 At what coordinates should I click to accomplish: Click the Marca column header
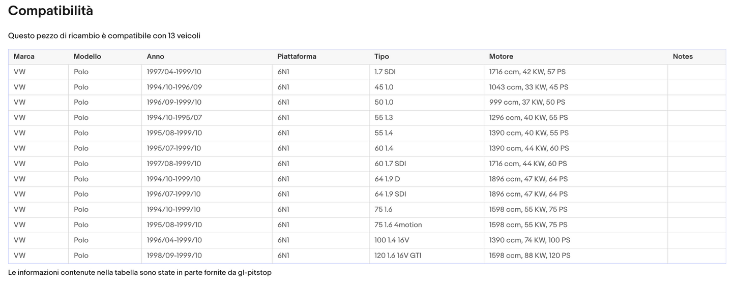24,56
